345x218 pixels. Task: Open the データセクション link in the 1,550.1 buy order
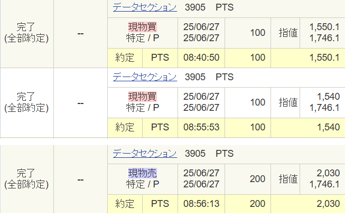click(145, 7)
